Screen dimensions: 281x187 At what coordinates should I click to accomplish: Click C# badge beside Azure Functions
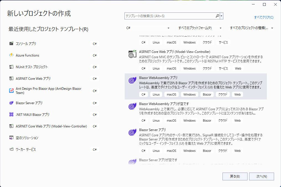(94, 55)
